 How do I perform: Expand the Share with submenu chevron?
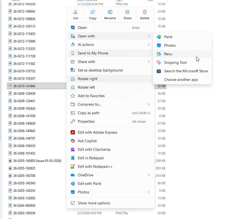pyautogui.click(x=149, y=62)
